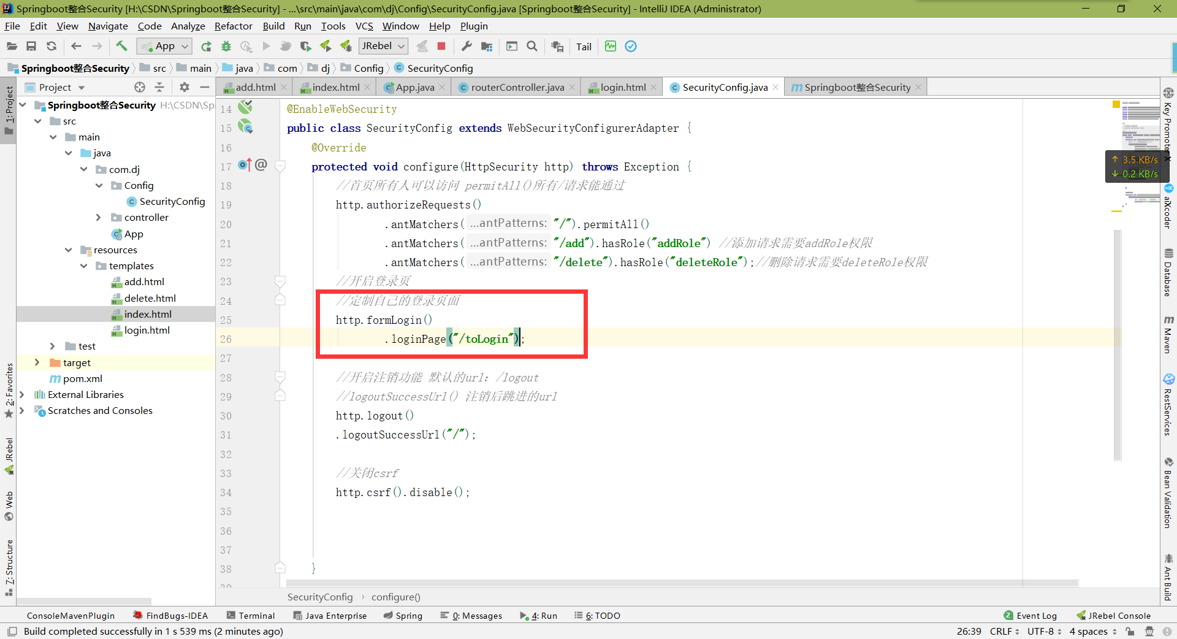Viewport: 1177px width, 639px height.
Task: Collapse the Springboot整合Security project root
Action: [x=23, y=105]
